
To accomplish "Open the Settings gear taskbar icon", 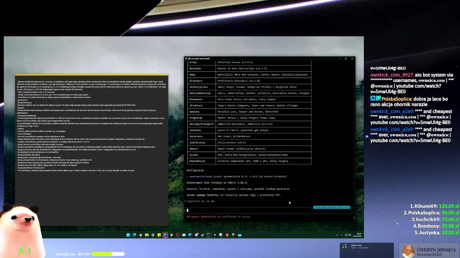I will pyautogui.click(x=153, y=235).
